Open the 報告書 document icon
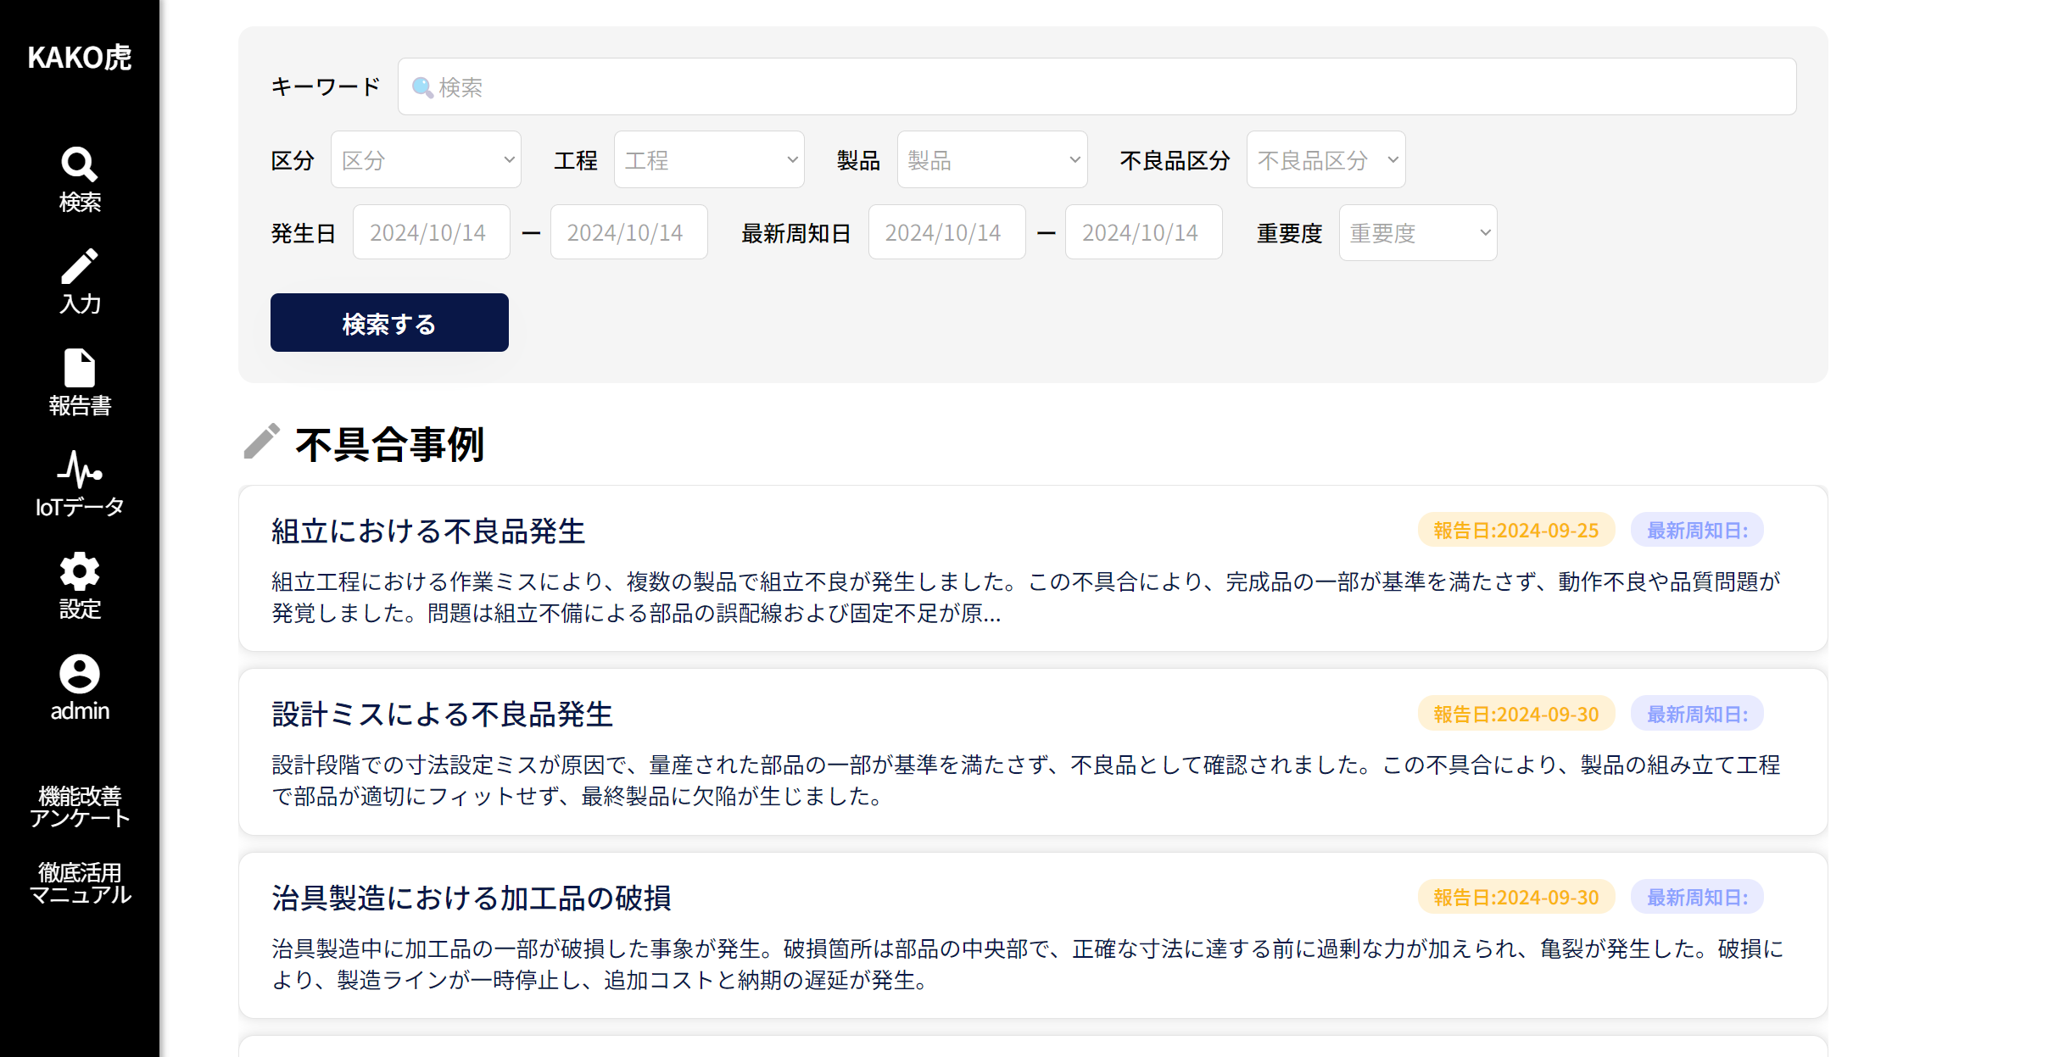 coord(79,368)
